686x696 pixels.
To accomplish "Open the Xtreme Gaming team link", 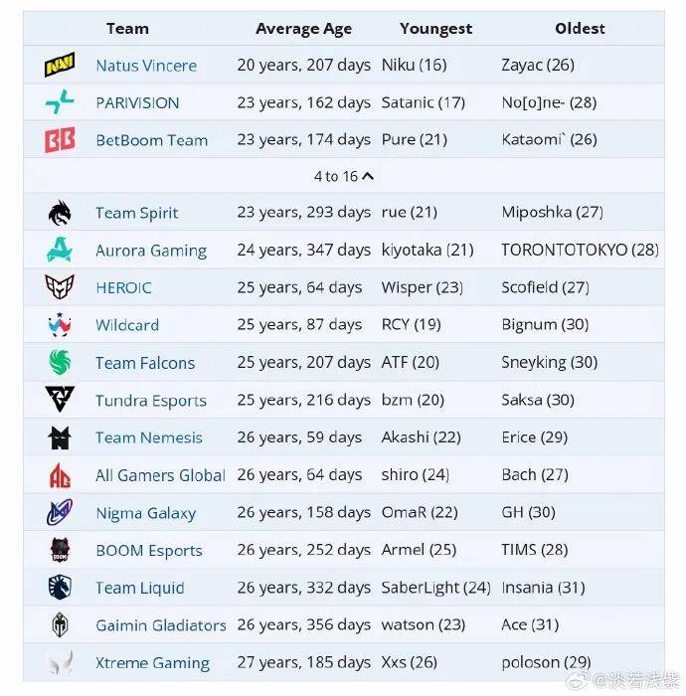I will pos(152,663).
